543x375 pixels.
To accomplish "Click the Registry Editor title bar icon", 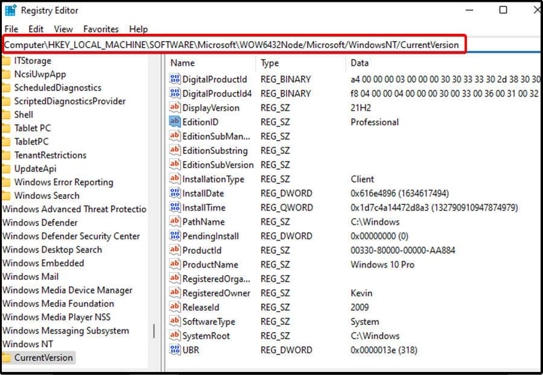I will click(10, 10).
